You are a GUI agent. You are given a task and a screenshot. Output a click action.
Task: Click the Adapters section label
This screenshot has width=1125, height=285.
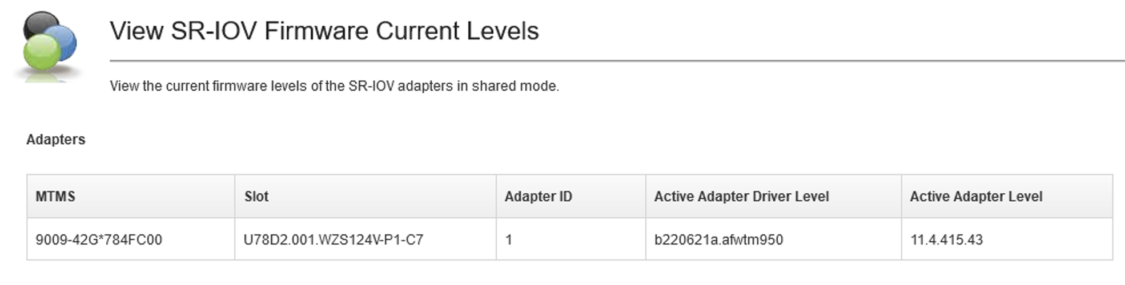(x=55, y=140)
